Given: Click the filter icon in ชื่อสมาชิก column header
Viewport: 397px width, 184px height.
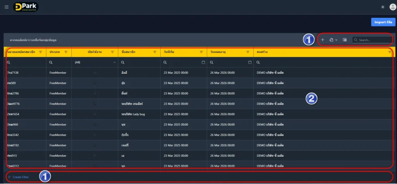Looking at the screenshot, I should (x=155, y=52).
